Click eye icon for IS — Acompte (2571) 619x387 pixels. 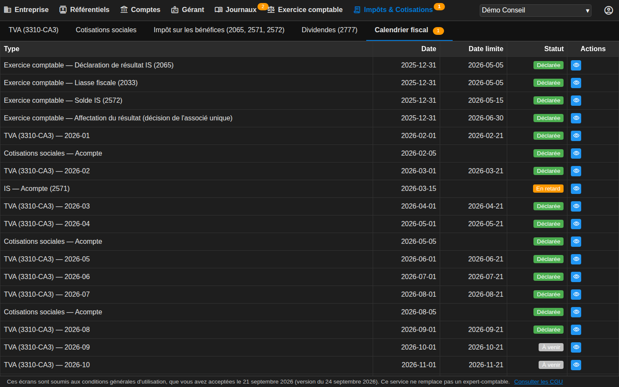click(x=576, y=189)
